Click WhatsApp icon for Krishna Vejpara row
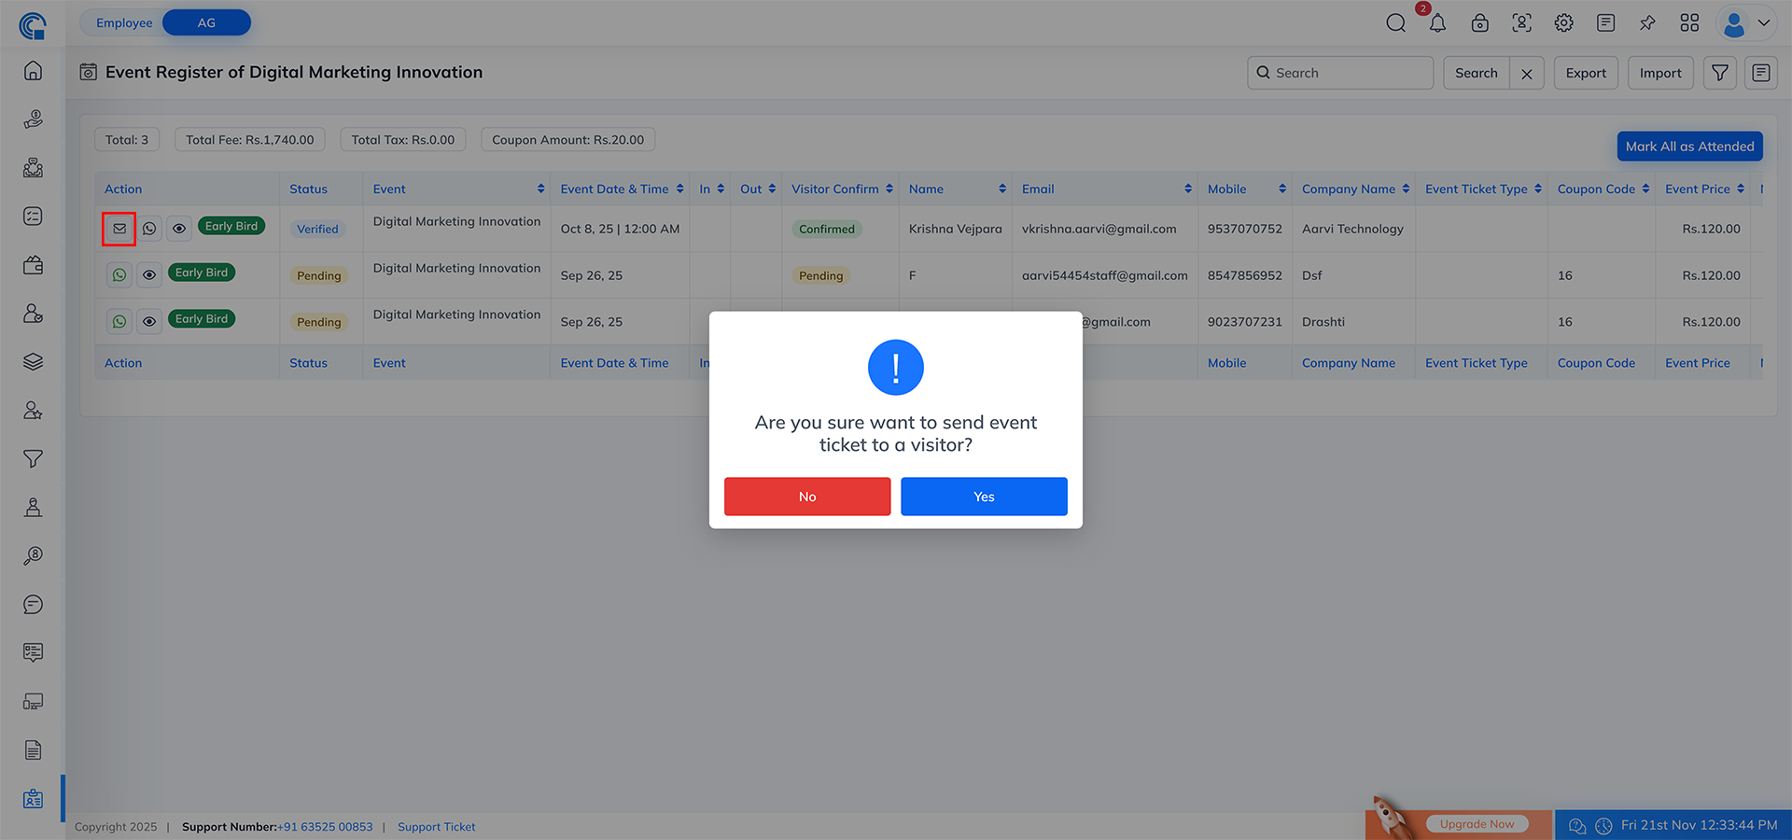 click(149, 229)
